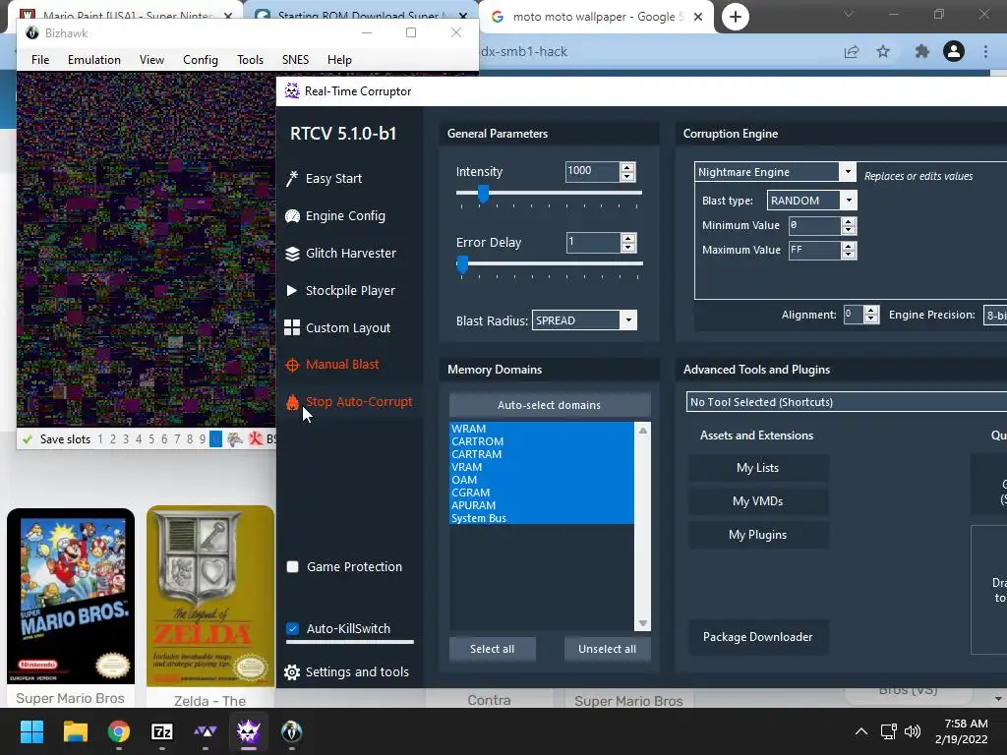Open File Explorer from taskbar
Screen dimensions: 1007x755
75,731
